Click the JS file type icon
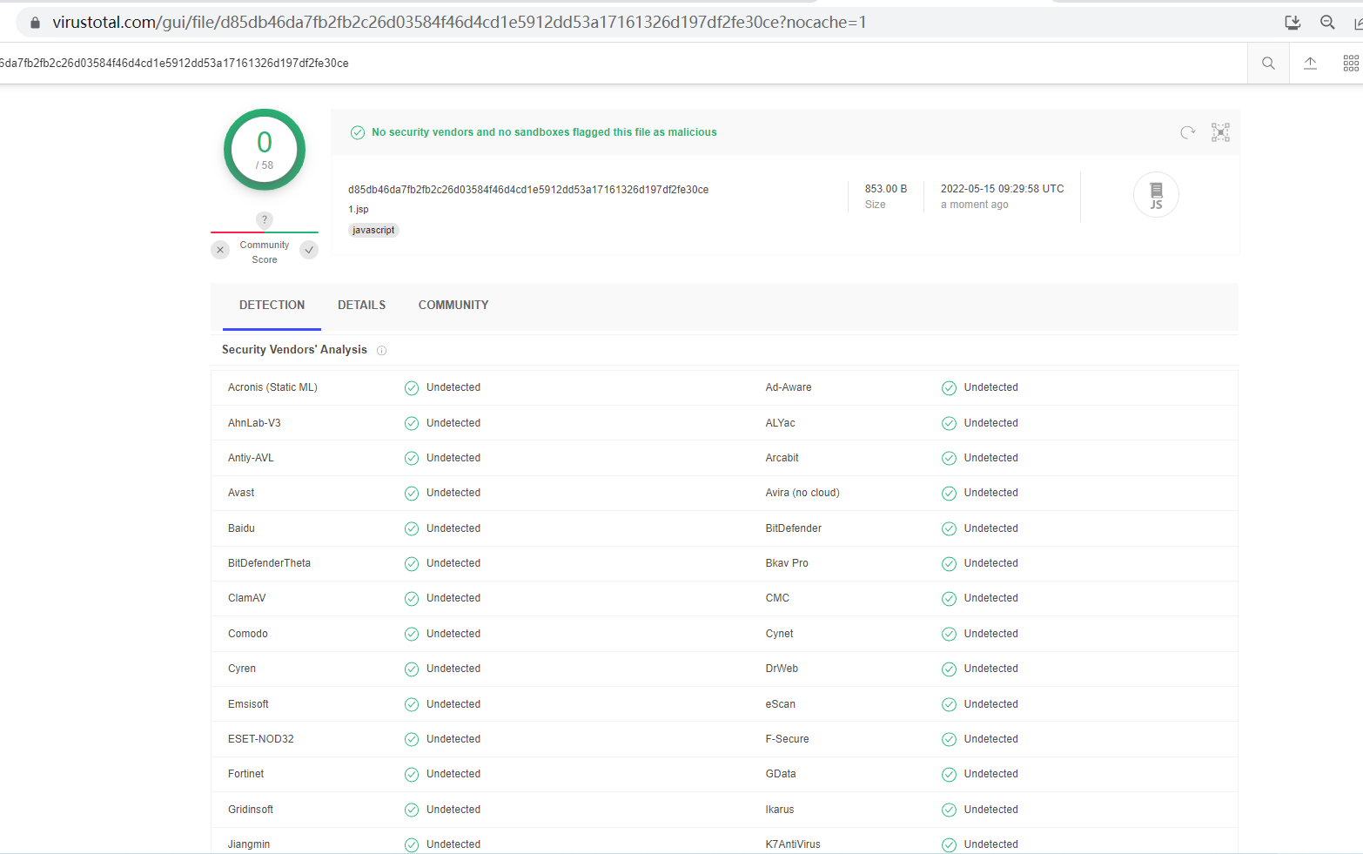This screenshot has width=1363, height=854. point(1156,195)
